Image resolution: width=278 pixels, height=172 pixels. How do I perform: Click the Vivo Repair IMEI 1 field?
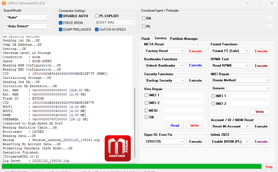183,95
